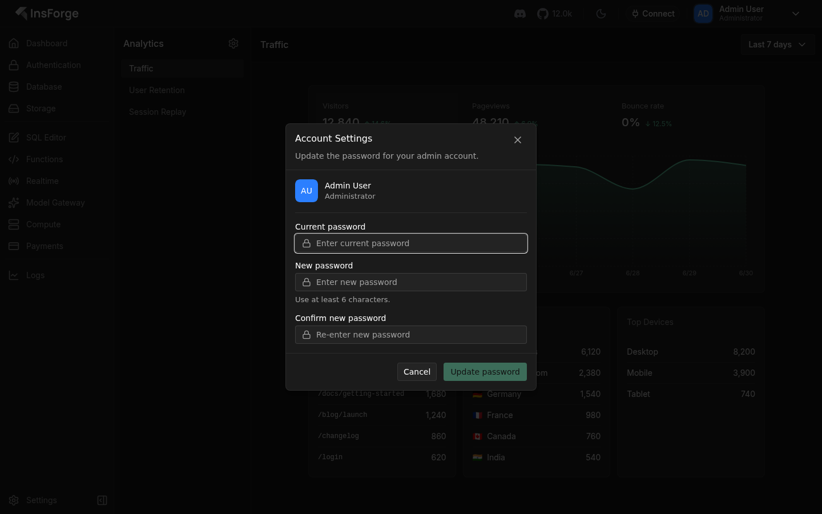Click the InsForge logo
This screenshot has height=514, width=822.
tap(47, 14)
